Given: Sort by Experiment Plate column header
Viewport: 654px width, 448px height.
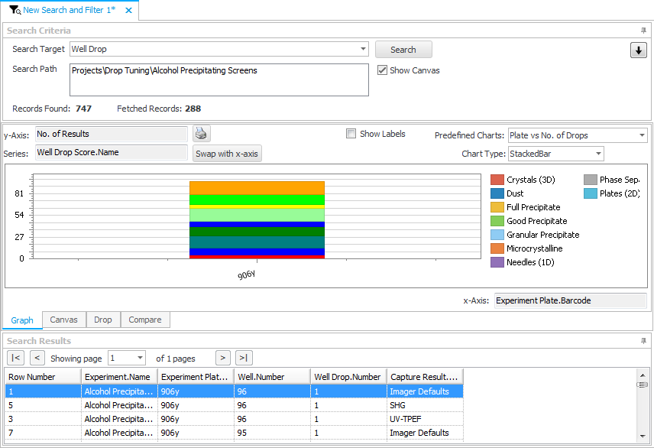Looking at the screenshot, I should [196, 377].
